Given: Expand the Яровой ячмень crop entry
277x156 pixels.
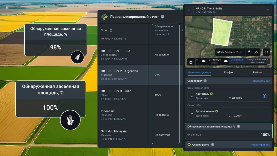Looking at the screenshot, I should tap(192, 113).
